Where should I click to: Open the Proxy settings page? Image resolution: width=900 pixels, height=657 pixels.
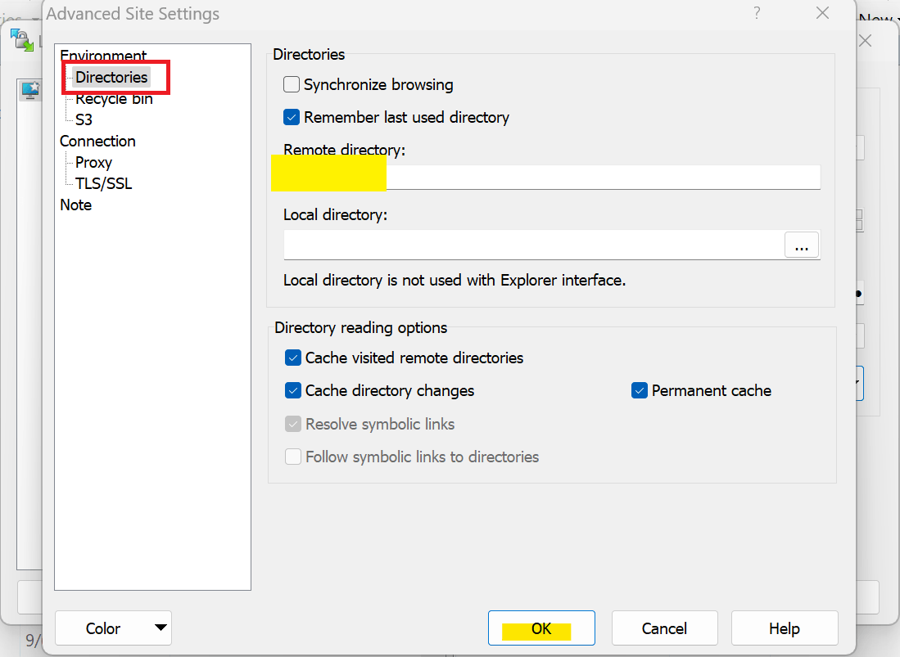[93, 162]
